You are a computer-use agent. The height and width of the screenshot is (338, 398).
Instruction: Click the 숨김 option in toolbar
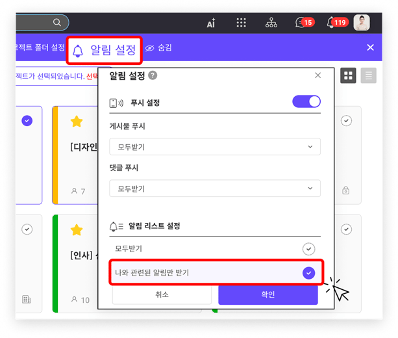[x=160, y=48]
